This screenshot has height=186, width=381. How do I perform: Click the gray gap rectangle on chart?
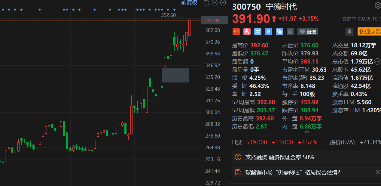[x=175, y=75]
